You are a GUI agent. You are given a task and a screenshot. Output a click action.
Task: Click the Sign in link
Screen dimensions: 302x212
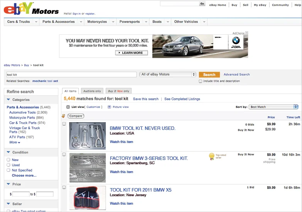point(77,13)
